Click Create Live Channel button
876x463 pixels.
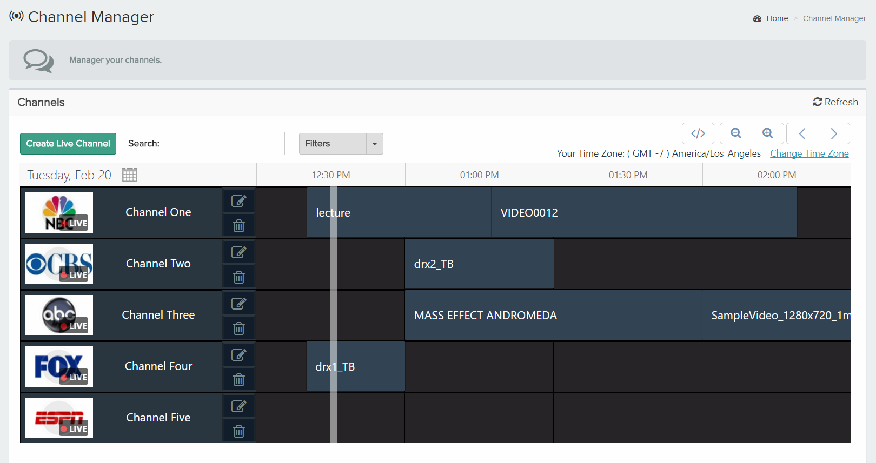click(x=68, y=144)
